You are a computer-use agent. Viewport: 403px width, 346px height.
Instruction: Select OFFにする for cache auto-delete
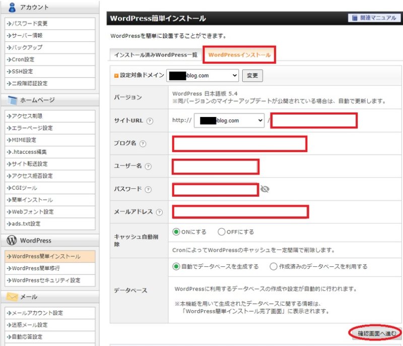(222, 232)
